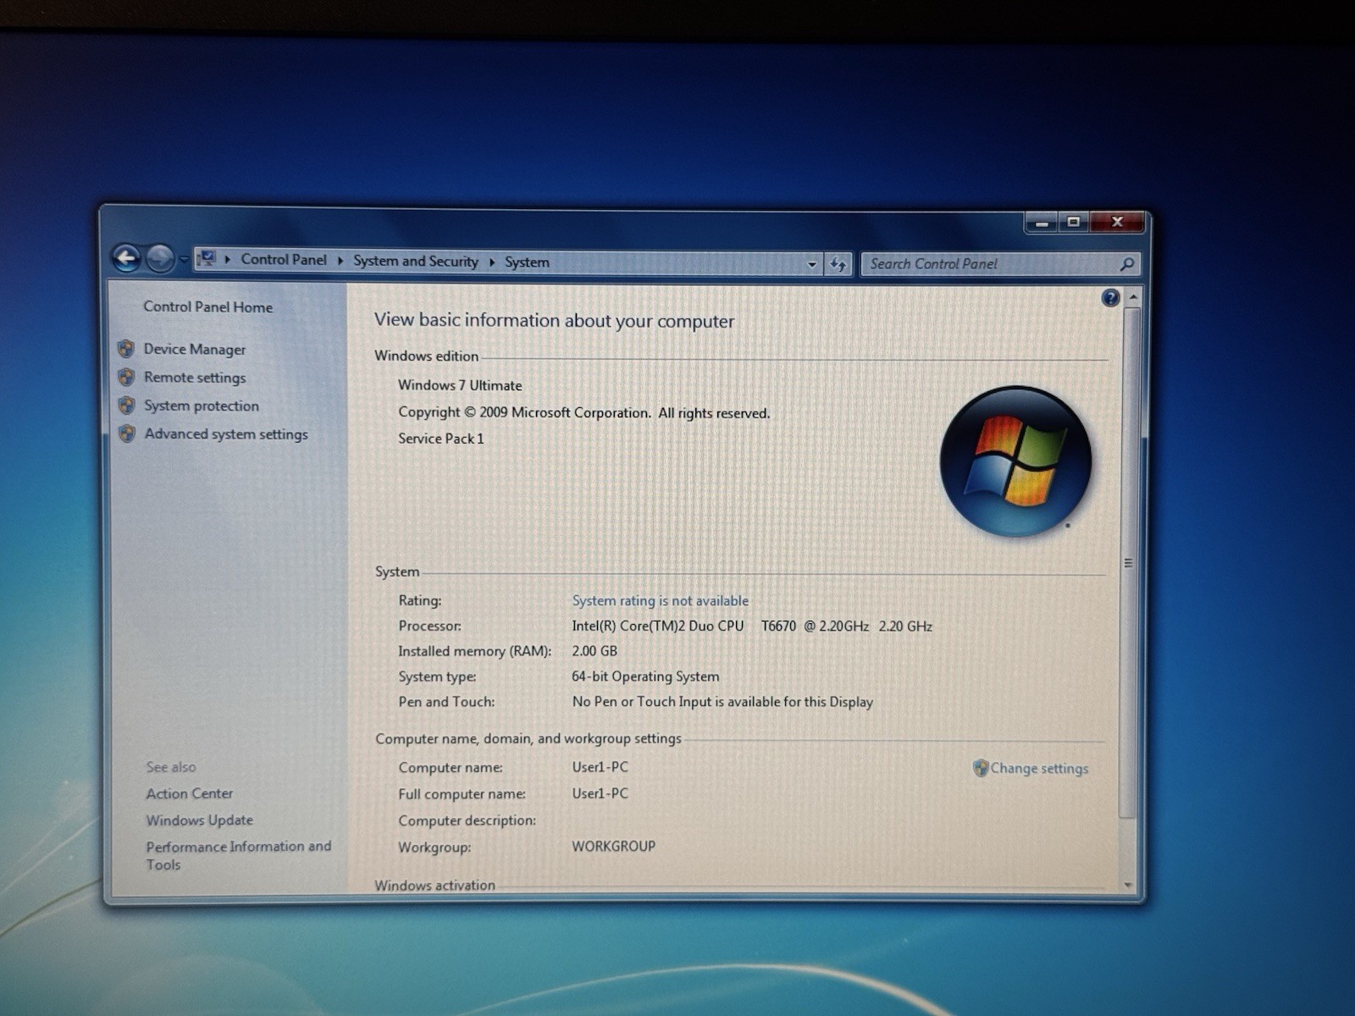Go back with the Back arrow button
1355x1016 pixels.
(x=126, y=258)
